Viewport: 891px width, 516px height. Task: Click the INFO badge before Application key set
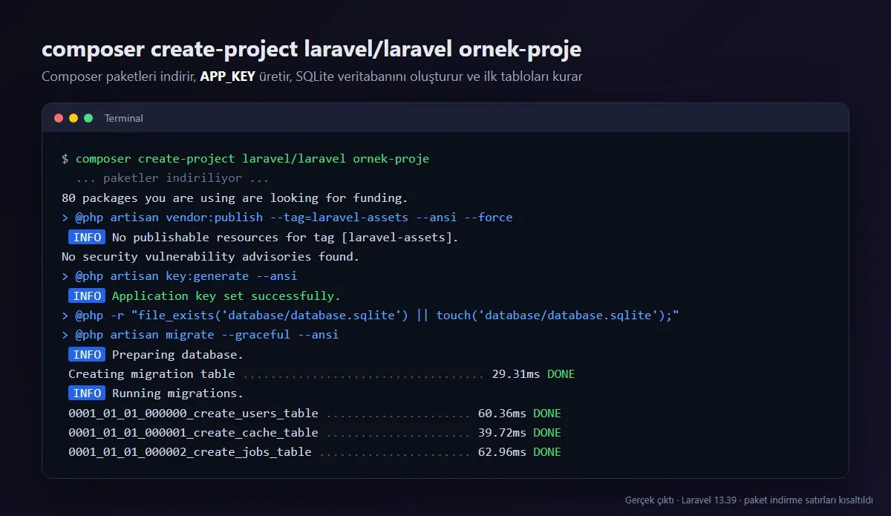point(87,295)
